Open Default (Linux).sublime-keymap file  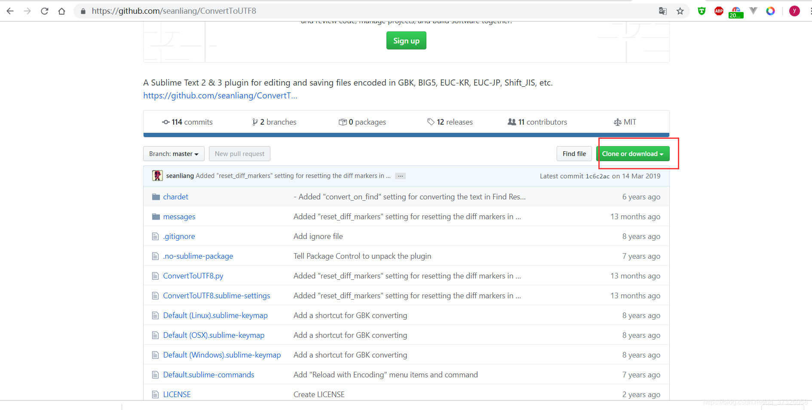tap(215, 315)
